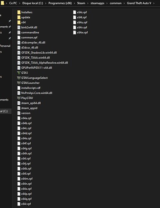Select the x64 folder icon
This screenshot has width=160, height=208.
pos(19,23)
